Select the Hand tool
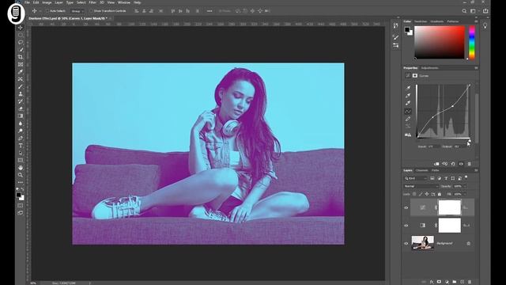This screenshot has width=506, height=285. point(21,168)
